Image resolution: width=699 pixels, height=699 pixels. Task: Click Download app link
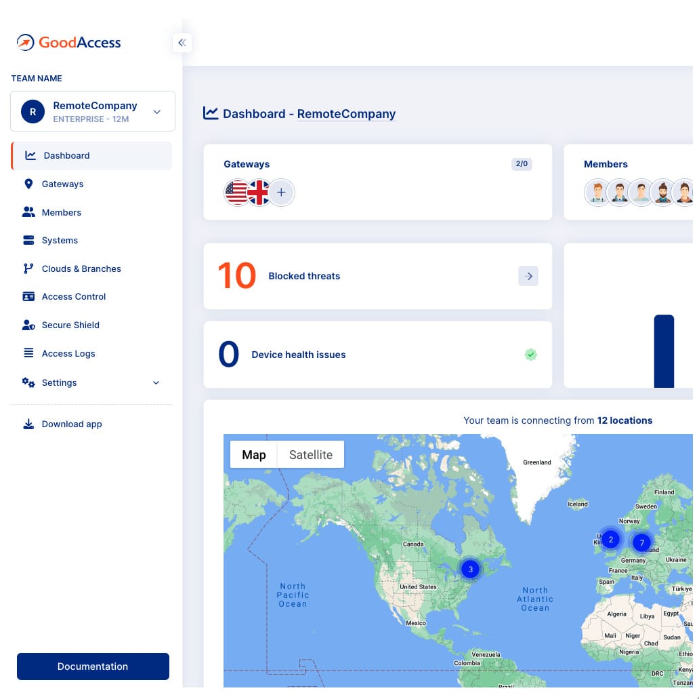[x=72, y=424]
